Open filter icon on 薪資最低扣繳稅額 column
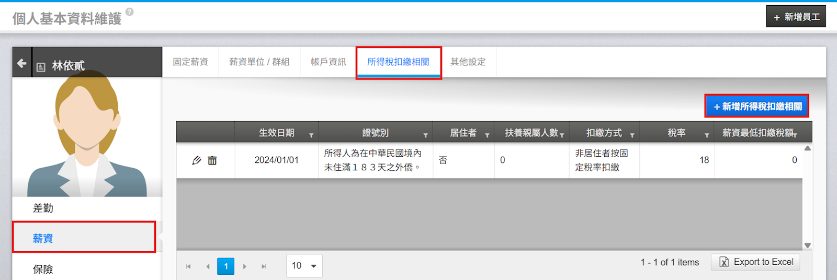This screenshot has width=837, height=280. pos(795,135)
